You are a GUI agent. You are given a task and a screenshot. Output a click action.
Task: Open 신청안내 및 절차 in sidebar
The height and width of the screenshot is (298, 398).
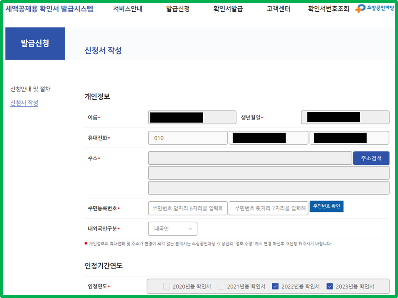30,89
